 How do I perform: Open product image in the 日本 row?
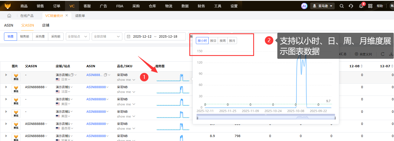[x=16, y=77]
